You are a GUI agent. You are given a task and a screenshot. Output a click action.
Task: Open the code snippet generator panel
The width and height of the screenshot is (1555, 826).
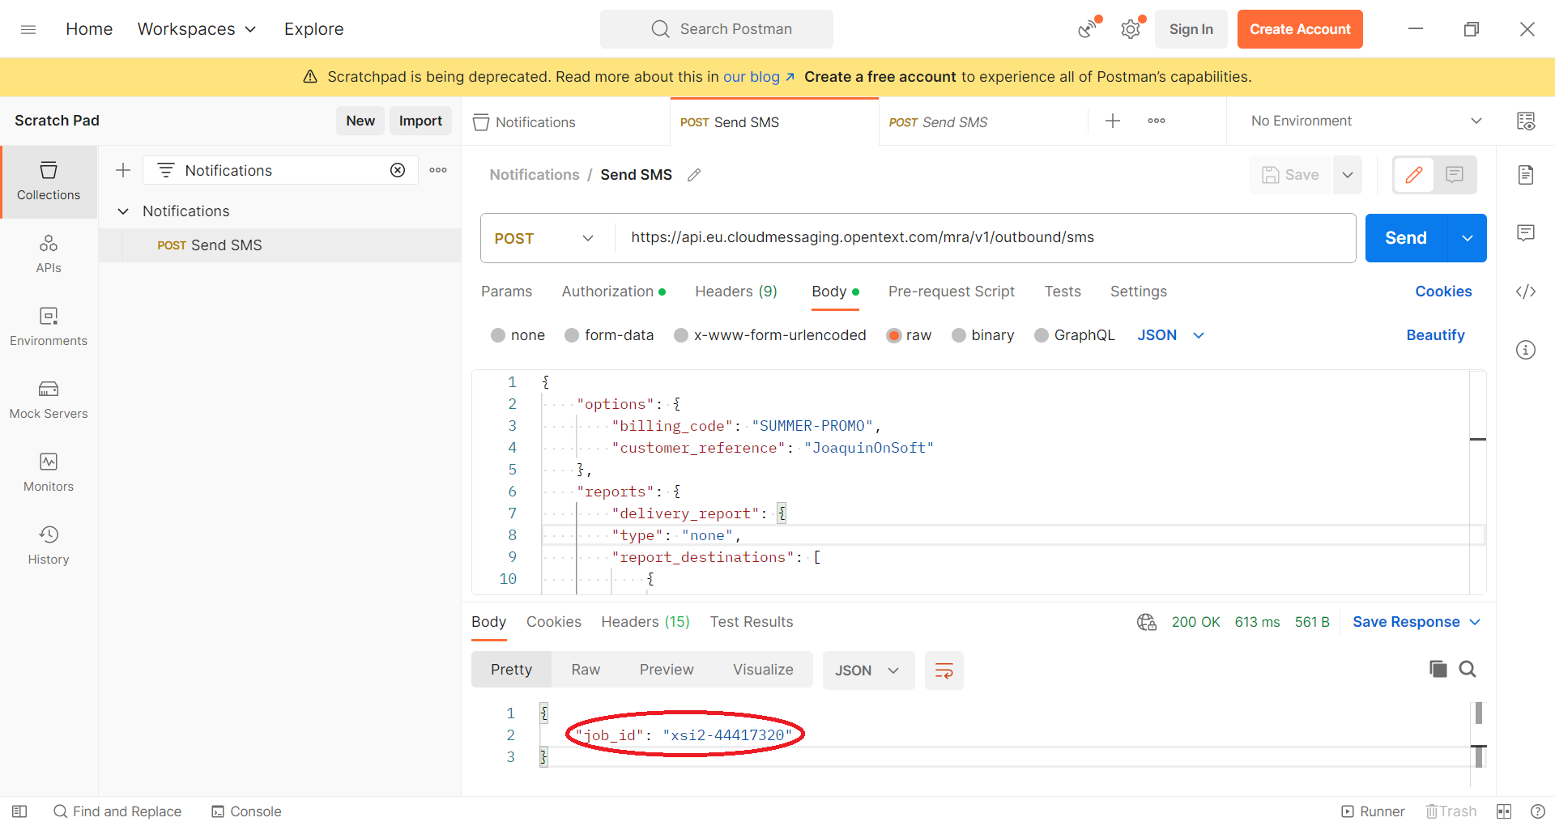coord(1527,292)
